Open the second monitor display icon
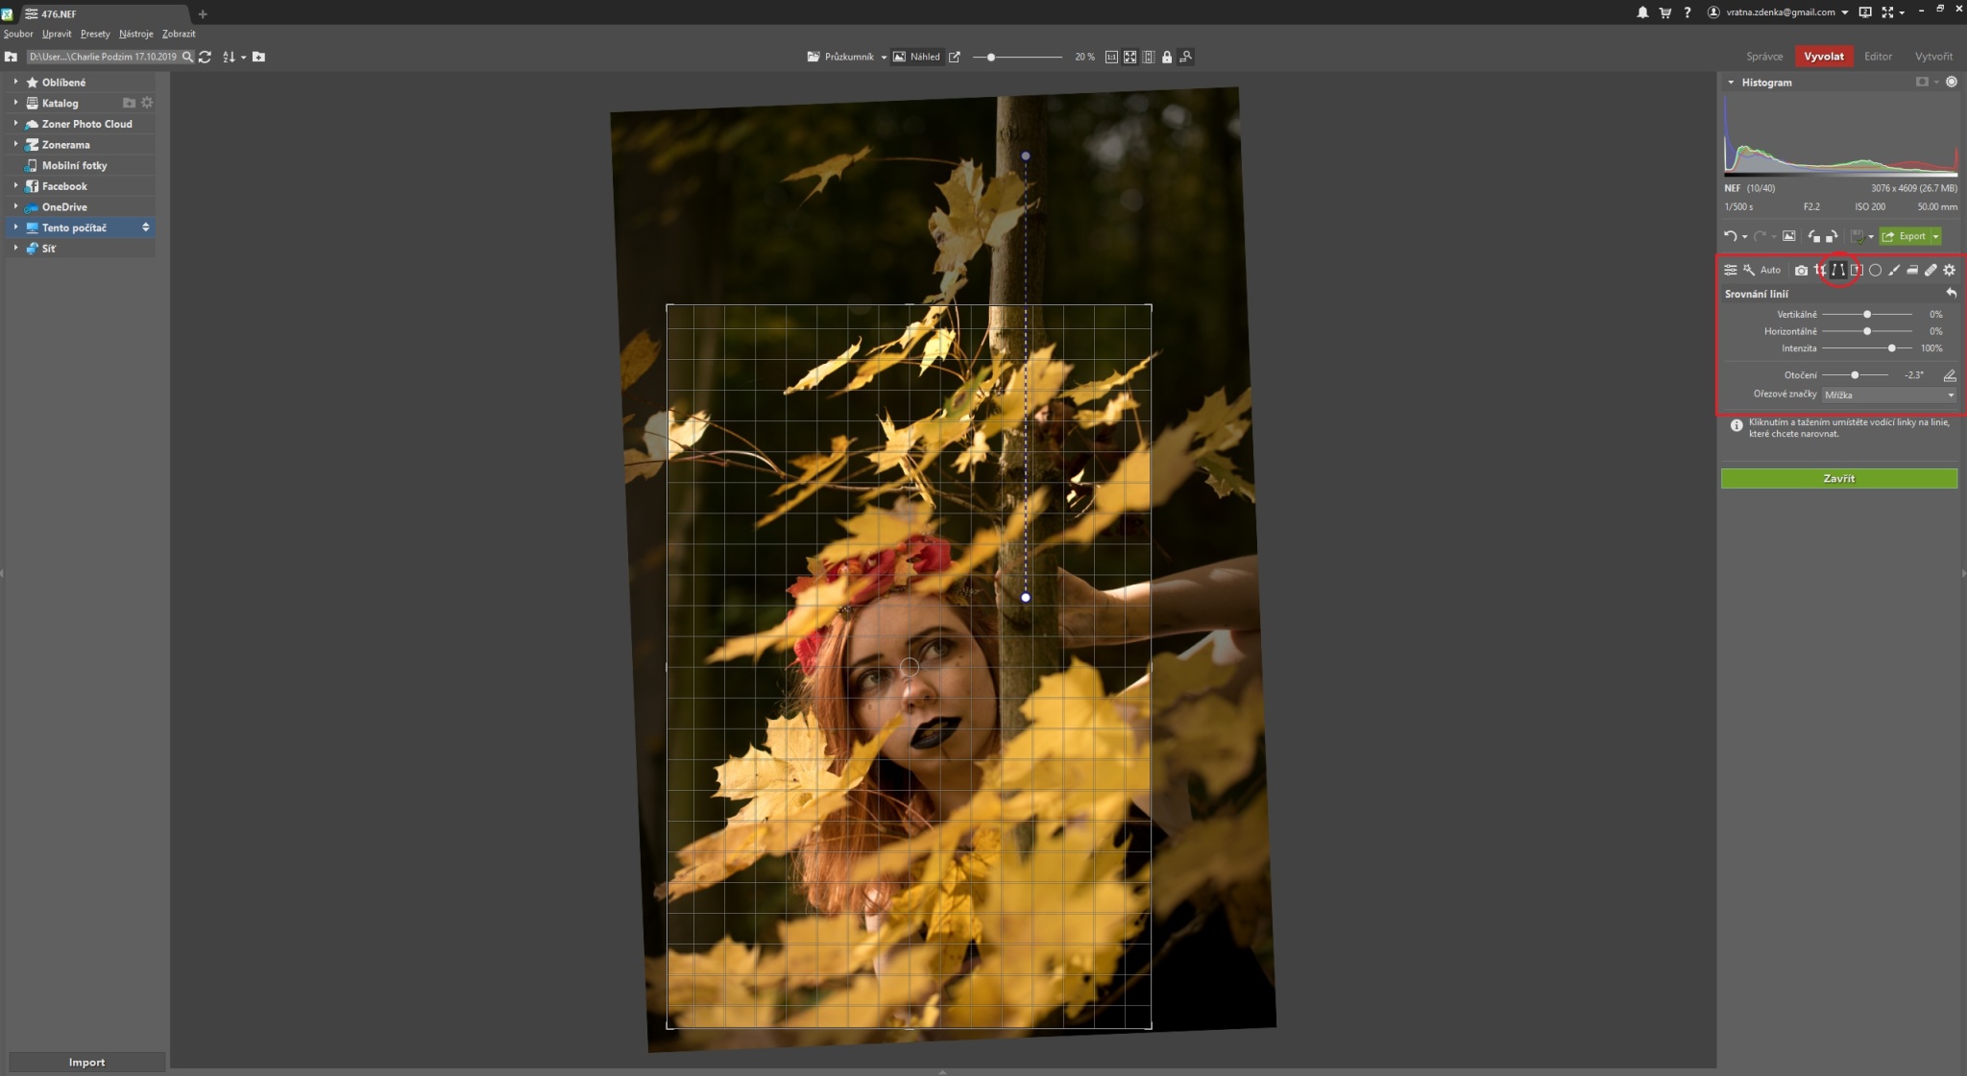This screenshot has width=1967, height=1076. click(x=1865, y=12)
